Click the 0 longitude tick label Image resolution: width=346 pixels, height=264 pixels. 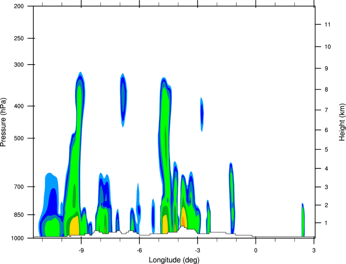click(x=256, y=251)
